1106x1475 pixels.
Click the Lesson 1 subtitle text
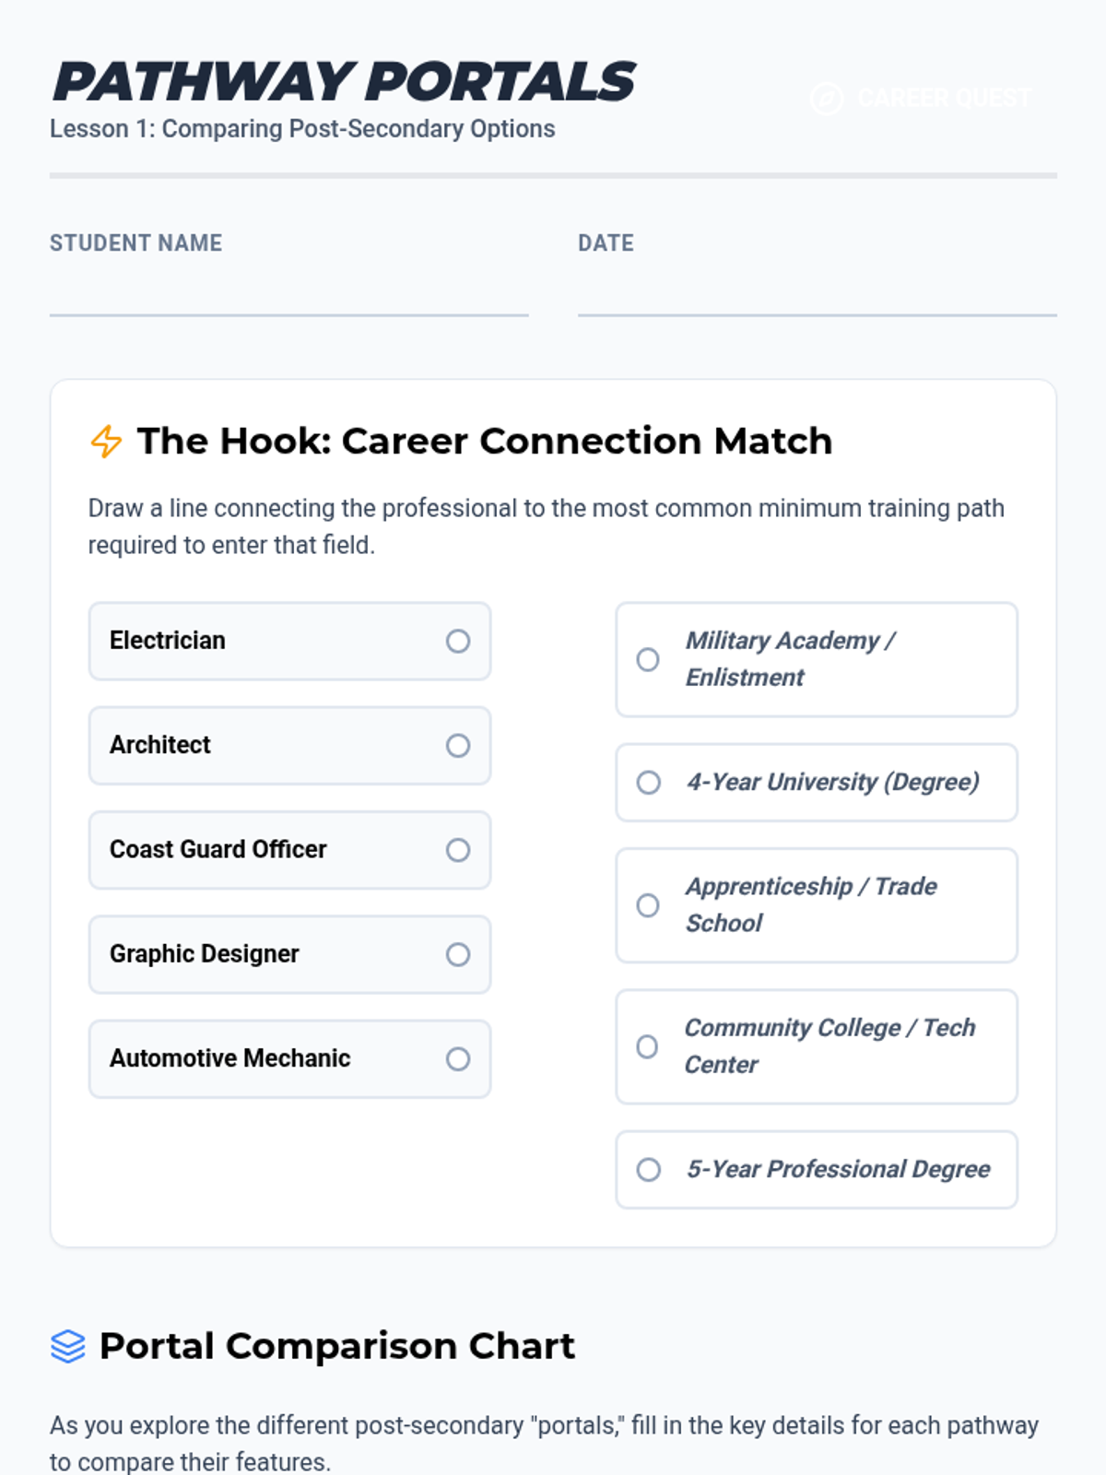(302, 129)
